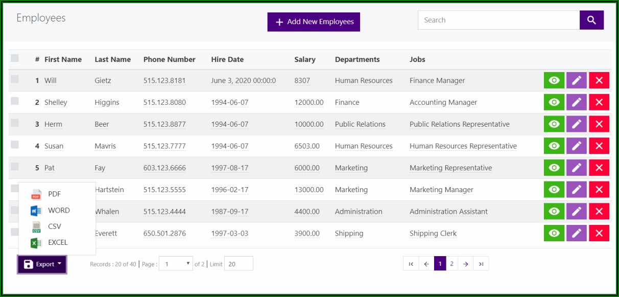Edit Shelley Higgins using the pencil icon
Screen dimensions: 619x297
tap(576, 102)
